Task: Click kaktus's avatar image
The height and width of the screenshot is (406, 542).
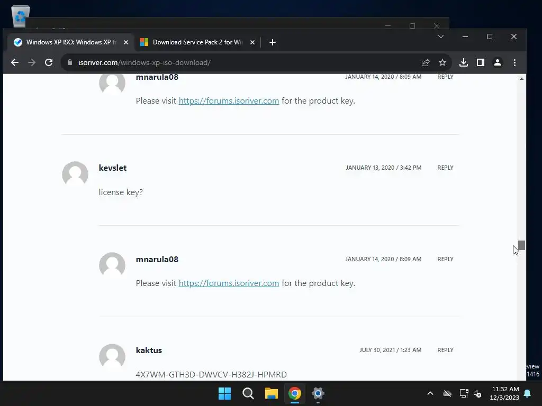Action: point(112,357)
